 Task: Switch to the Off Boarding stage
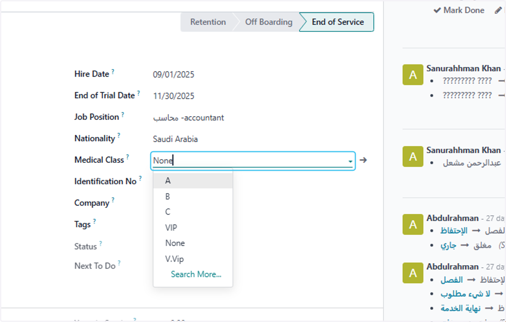click(269, 22)
